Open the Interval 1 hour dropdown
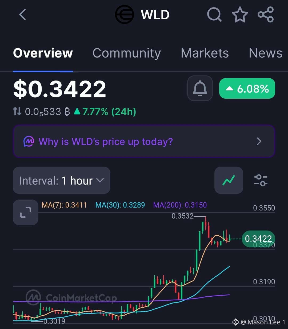The width and height of the screenshot is (288, 329). [x=62, y=180]
